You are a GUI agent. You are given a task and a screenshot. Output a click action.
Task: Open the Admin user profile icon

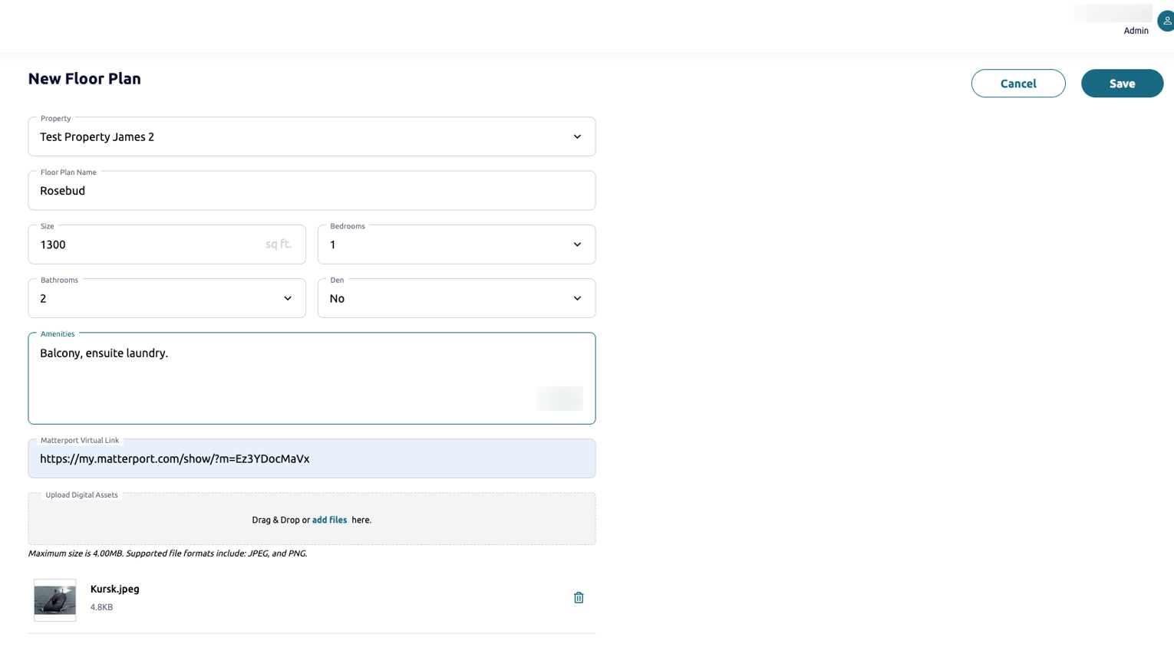[x=1166, y=21]
